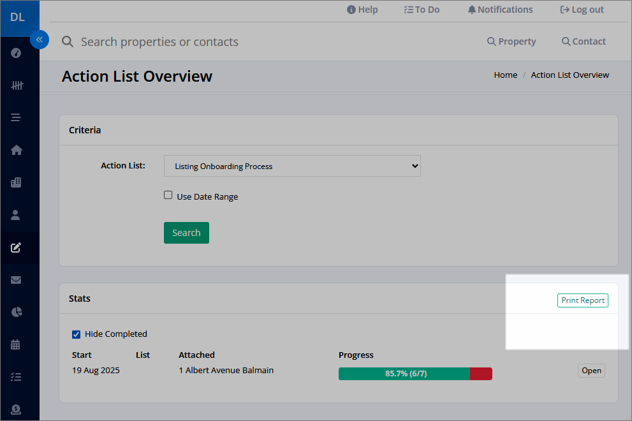The height and width of the screenshot is (421, 632).
Task: Click the green Search button
Action: 186,233
